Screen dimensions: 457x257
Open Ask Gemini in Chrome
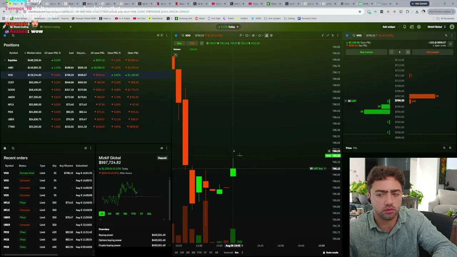(419, 4)
